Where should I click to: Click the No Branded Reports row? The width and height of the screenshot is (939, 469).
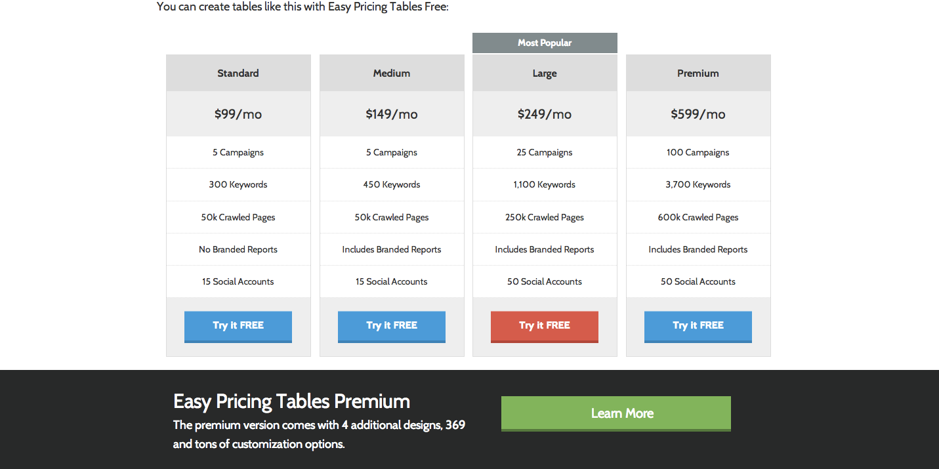click(x=238, y=249)
